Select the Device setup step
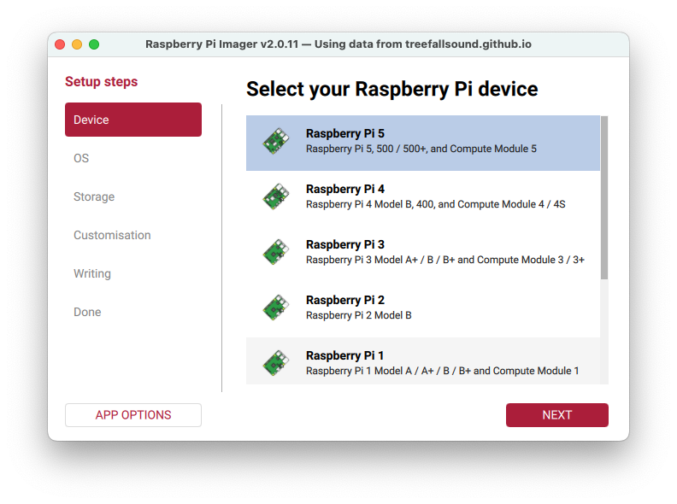The height and width of the screenshot is (504, 677). point(133,120)
